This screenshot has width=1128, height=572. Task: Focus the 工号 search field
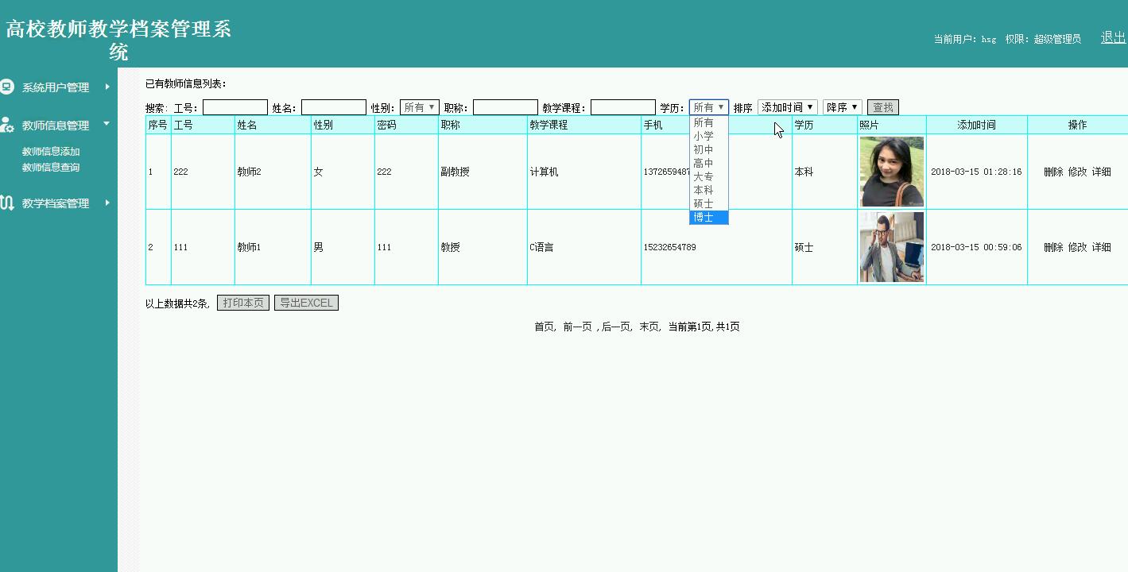click(x=235, y=107)
